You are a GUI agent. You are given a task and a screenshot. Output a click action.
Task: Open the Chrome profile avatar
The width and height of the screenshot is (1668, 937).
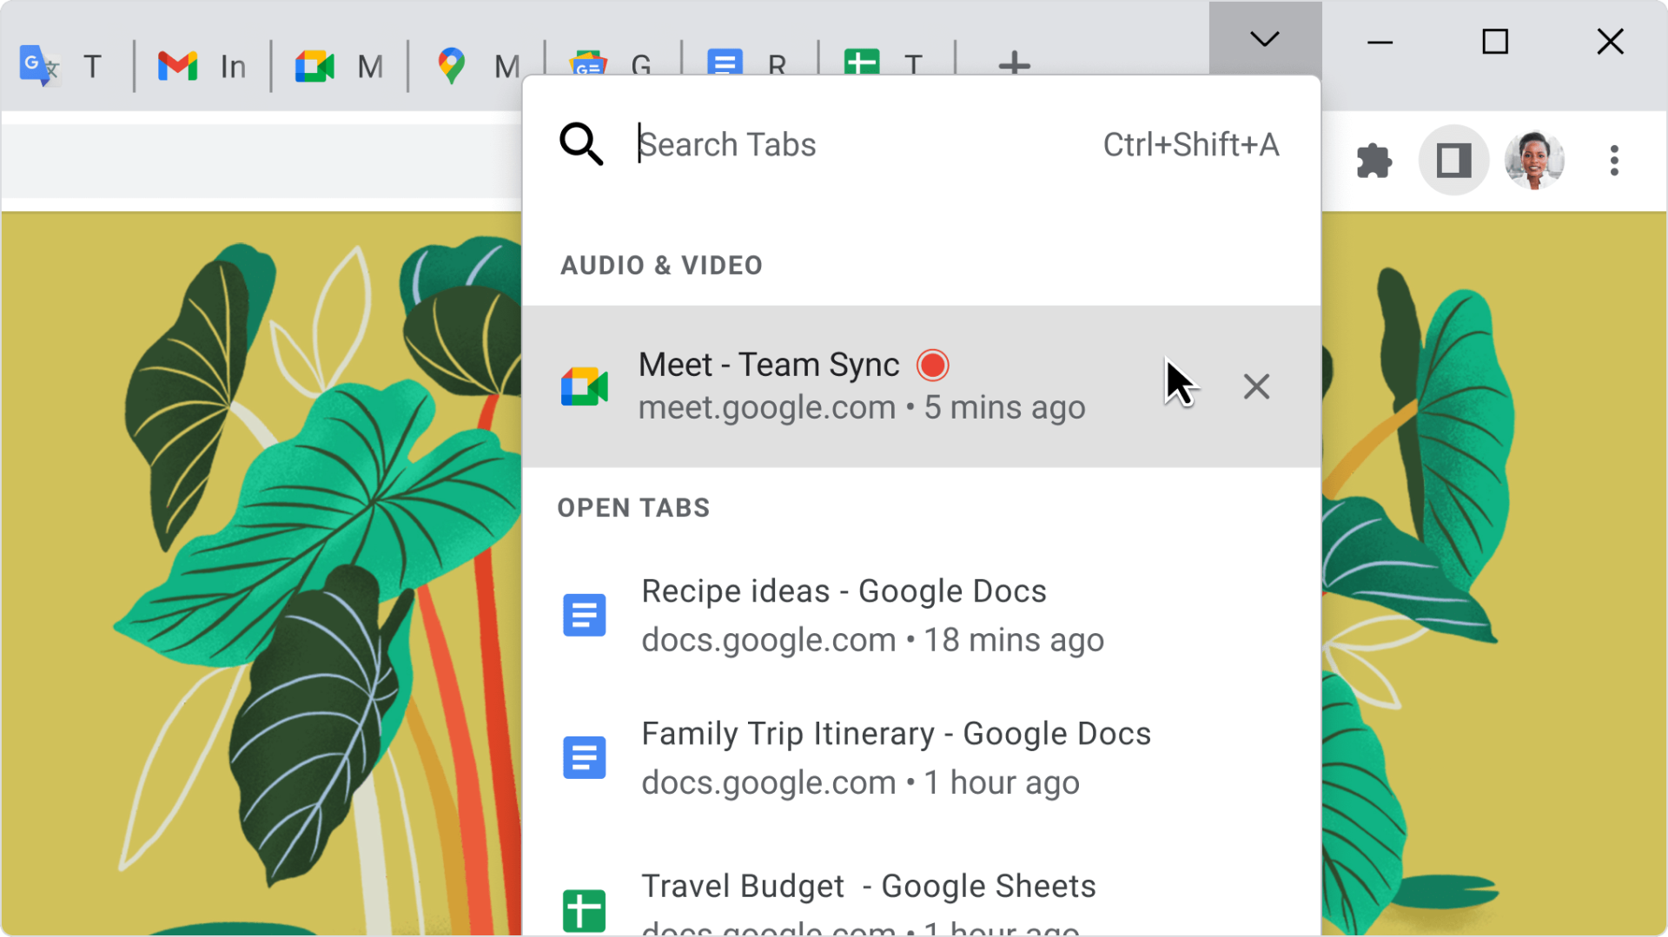(x=1534, y=160)
